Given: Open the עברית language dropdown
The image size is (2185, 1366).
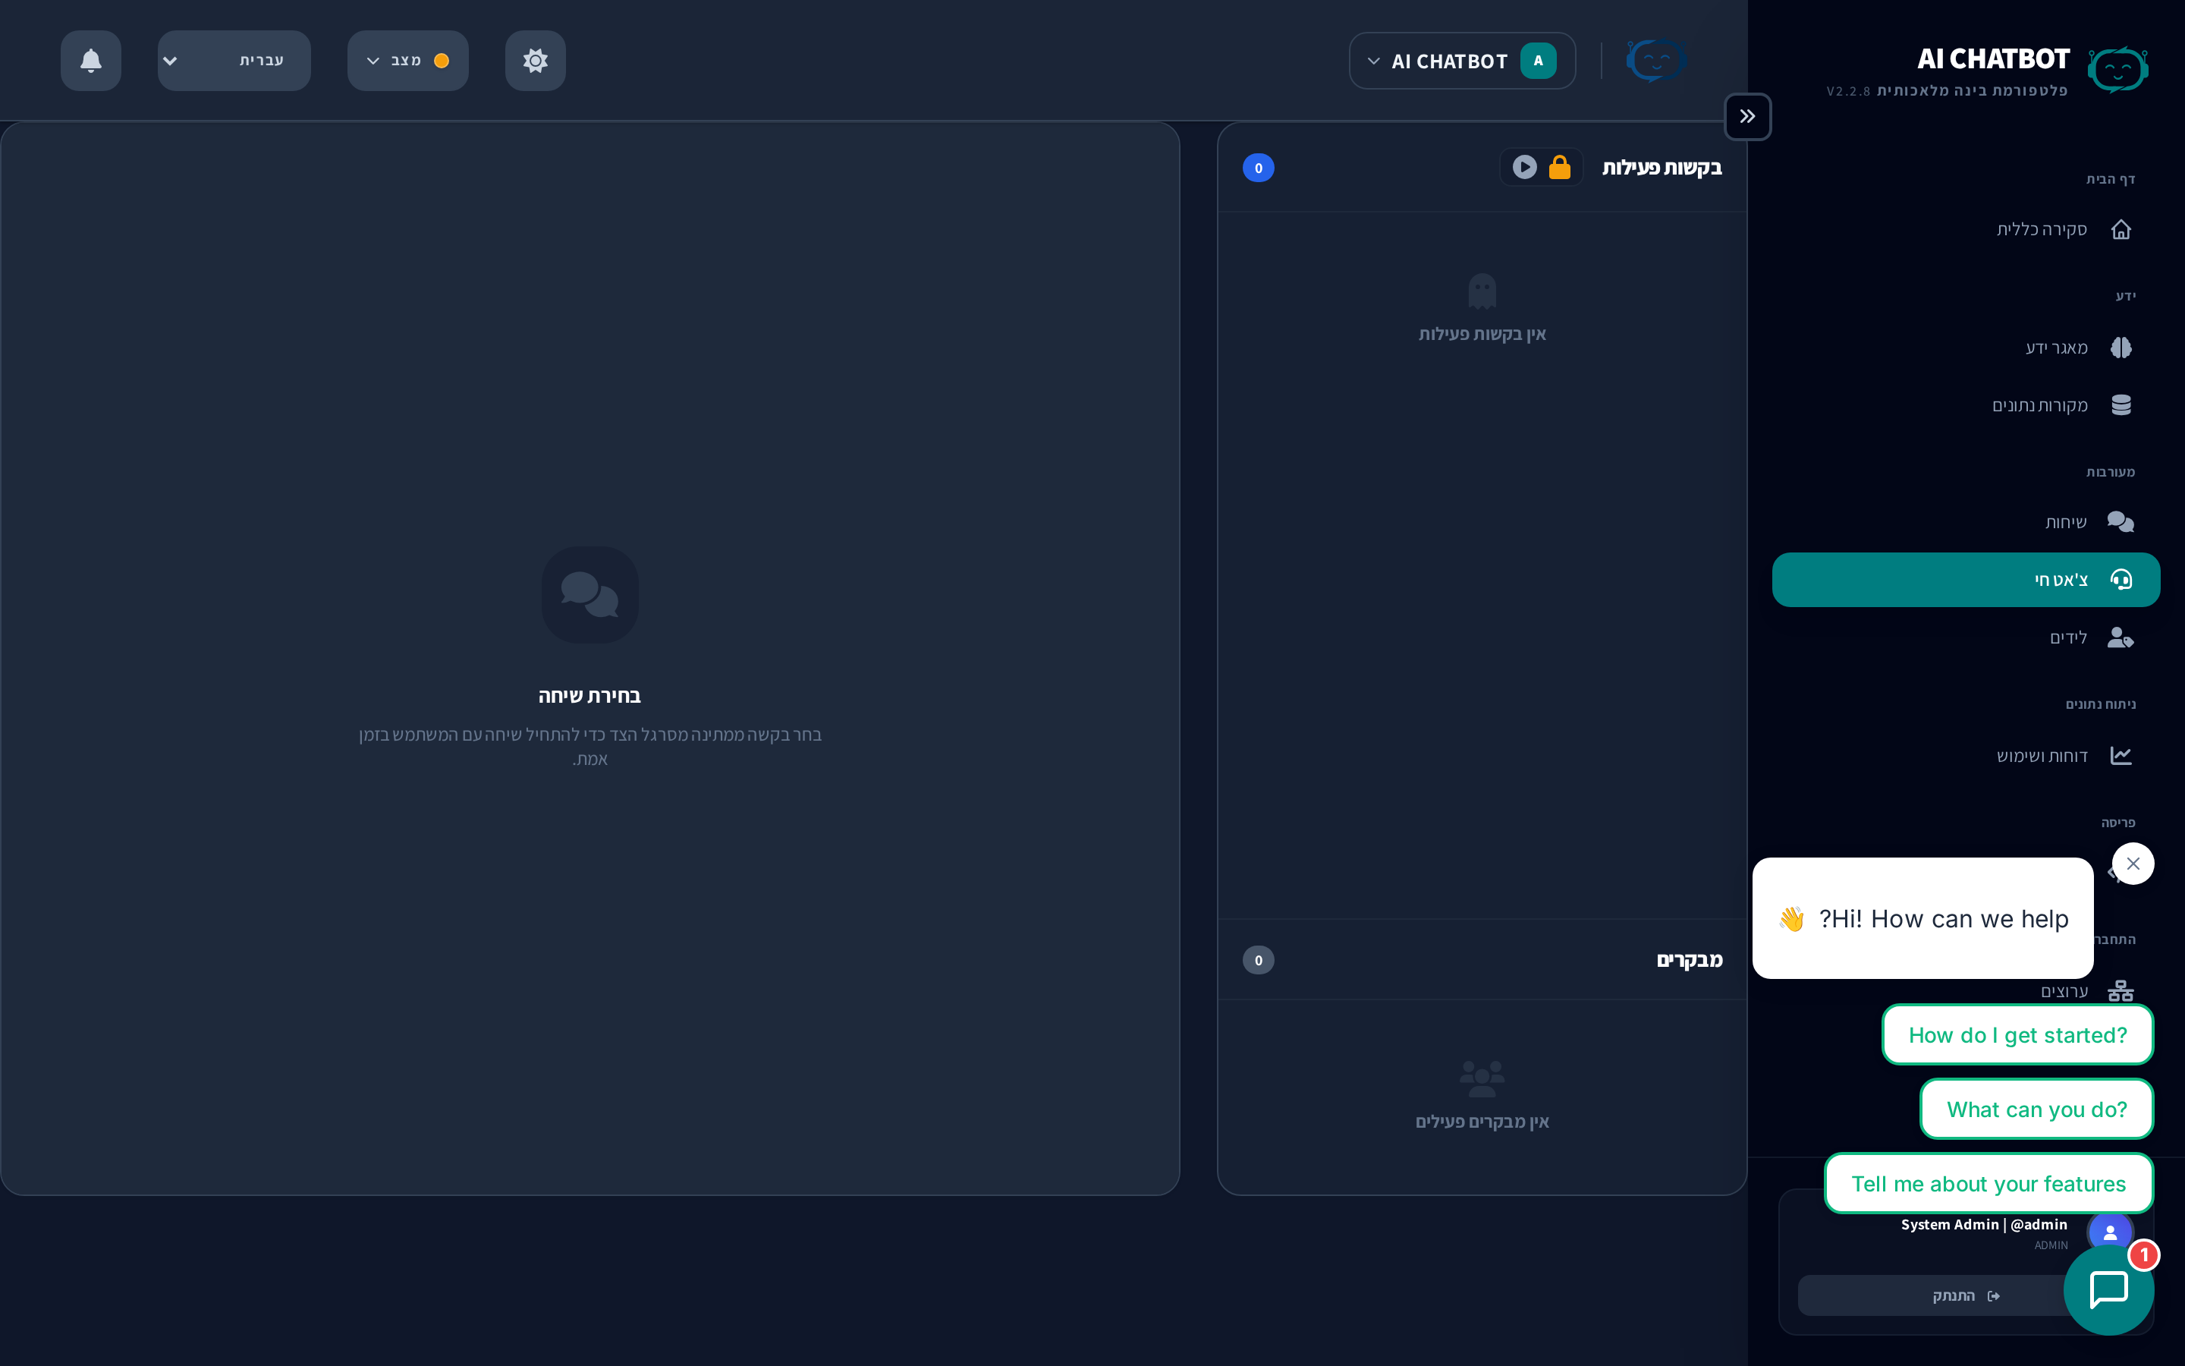Looking at the screenshot, I should click(234, 61).
